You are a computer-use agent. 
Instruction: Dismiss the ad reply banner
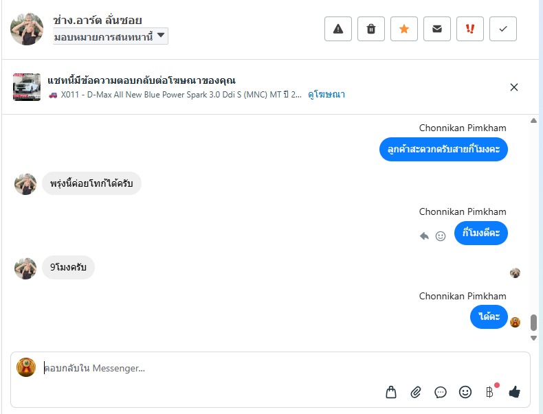pos(514,87)
